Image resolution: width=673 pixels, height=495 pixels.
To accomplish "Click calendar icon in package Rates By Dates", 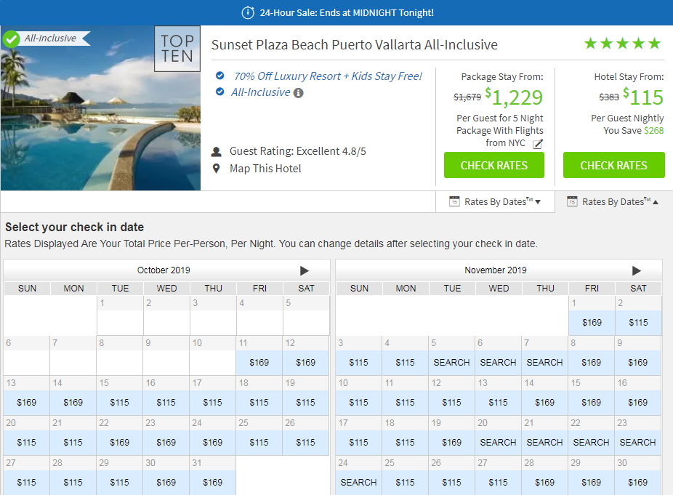I will click(454, 201).
